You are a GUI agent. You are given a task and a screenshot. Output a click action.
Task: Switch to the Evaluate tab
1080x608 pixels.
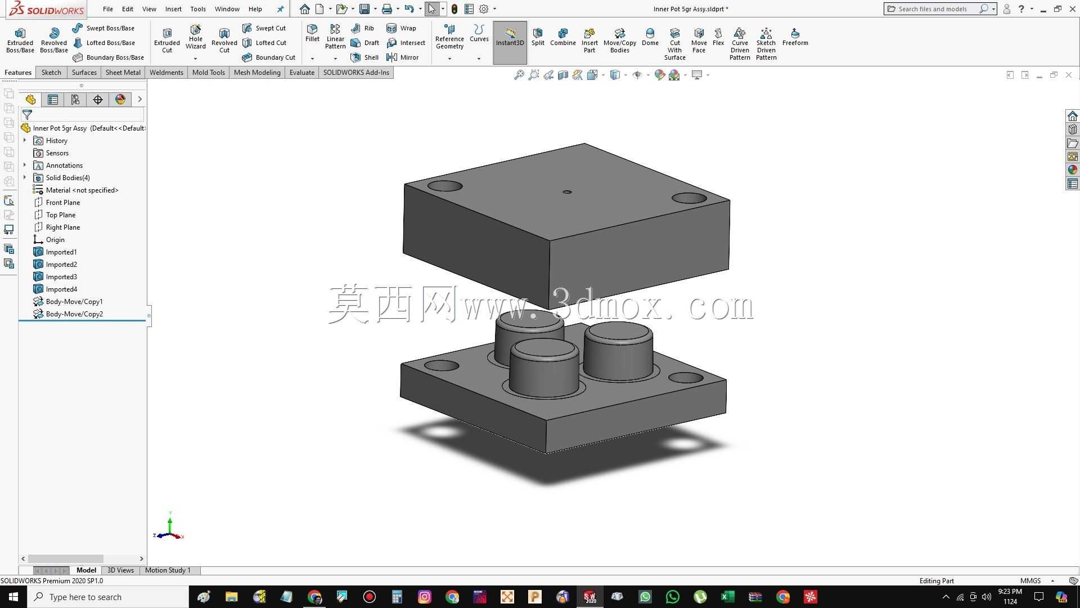tap(302, 73)
